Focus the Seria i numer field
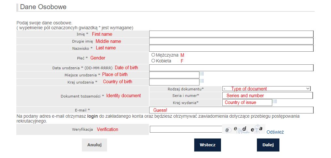Viewport: 331px width, 158px height. (267, 96)
